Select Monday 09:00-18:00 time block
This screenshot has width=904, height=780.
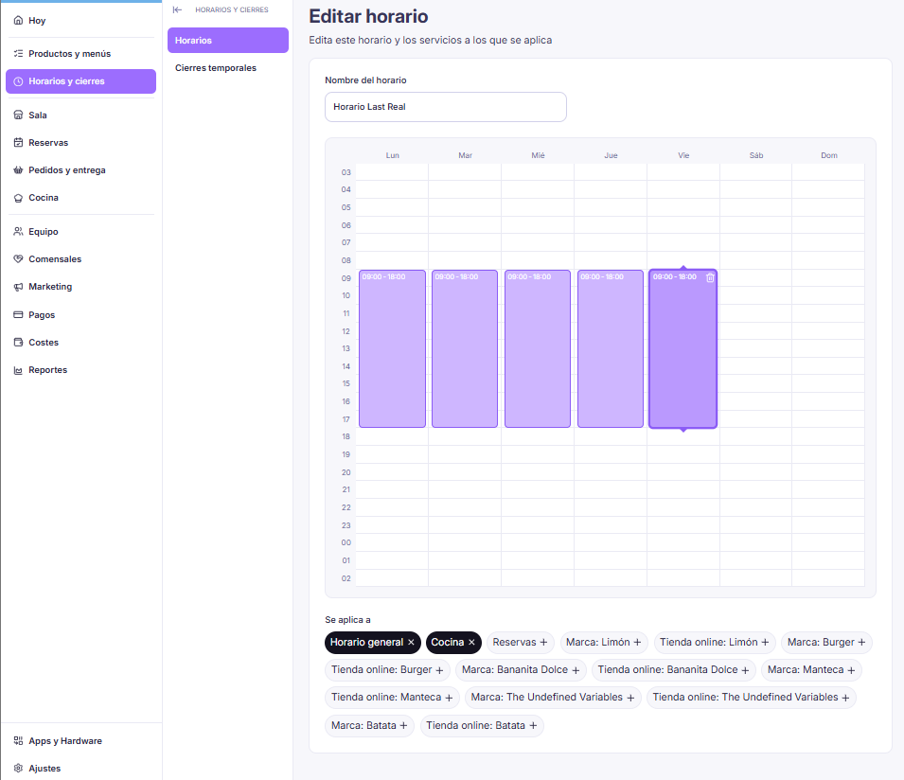(x=393, y=348)
